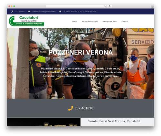Click the browser download indicator icon
161x136 pixels.
[x=109, y=6]
